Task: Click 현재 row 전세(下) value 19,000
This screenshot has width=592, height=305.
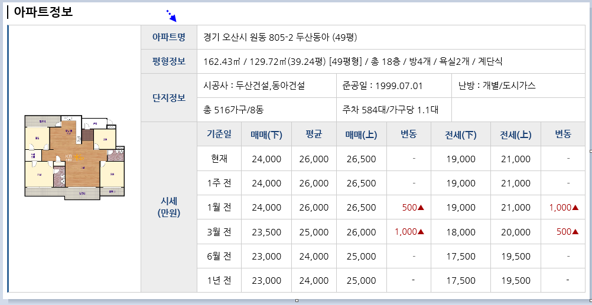Action: (x=461, y=159)
